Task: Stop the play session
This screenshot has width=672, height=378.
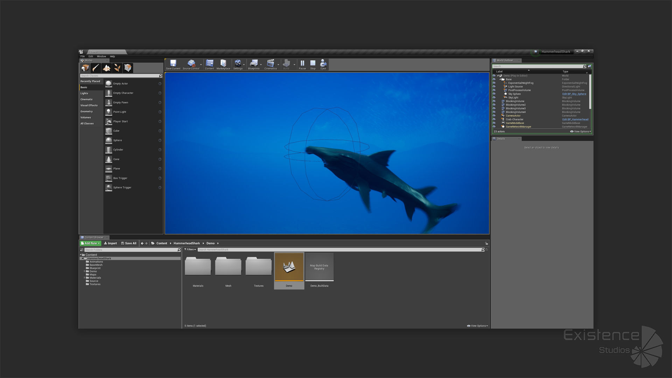Action: [313, 65]
